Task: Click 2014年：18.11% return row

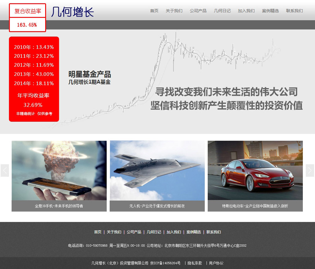Action: [34, 83]
